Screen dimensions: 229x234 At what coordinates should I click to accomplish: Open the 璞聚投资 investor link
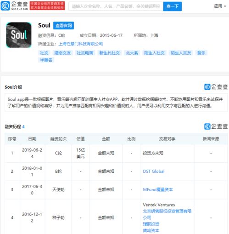151,224
